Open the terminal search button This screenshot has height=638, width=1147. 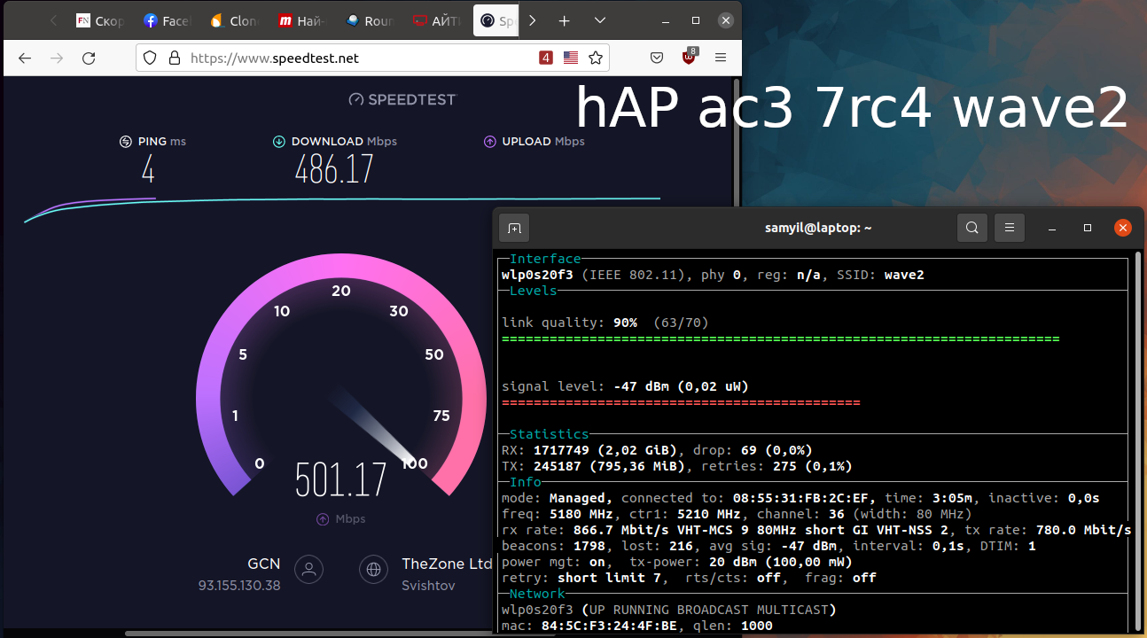[x=971, y=228]
